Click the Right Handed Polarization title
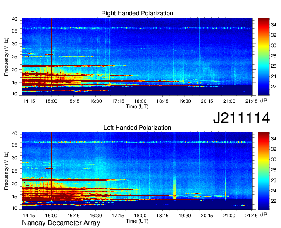This screenshot has width=281, height=228. (x=137, y=13)
